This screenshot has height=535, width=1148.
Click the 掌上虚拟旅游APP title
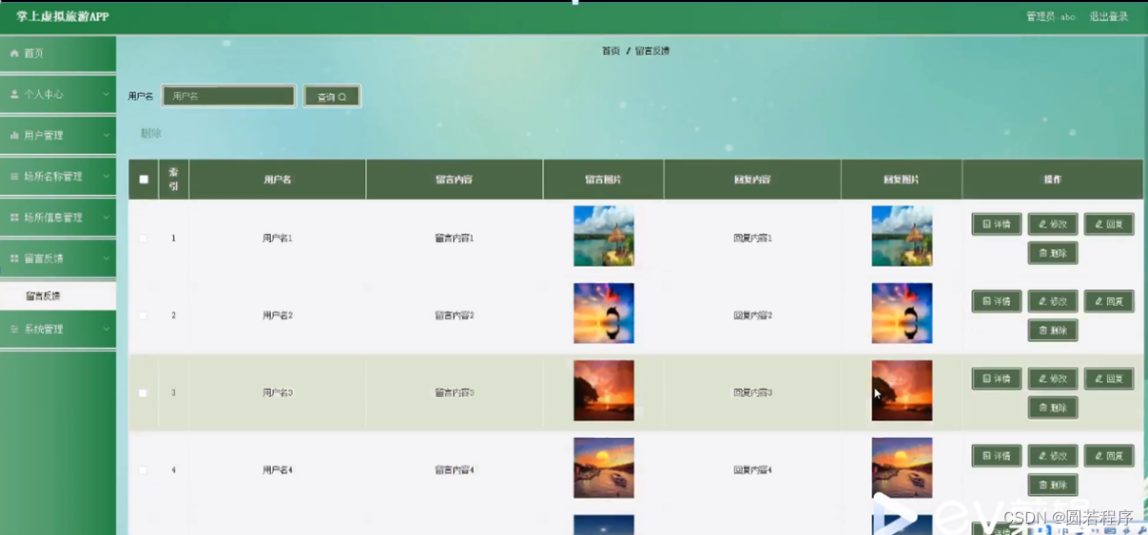click(x=63, y=16)
